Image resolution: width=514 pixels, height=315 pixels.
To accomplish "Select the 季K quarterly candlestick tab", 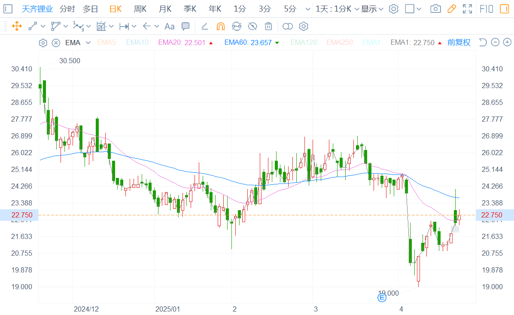I will (x=190, y=9).
